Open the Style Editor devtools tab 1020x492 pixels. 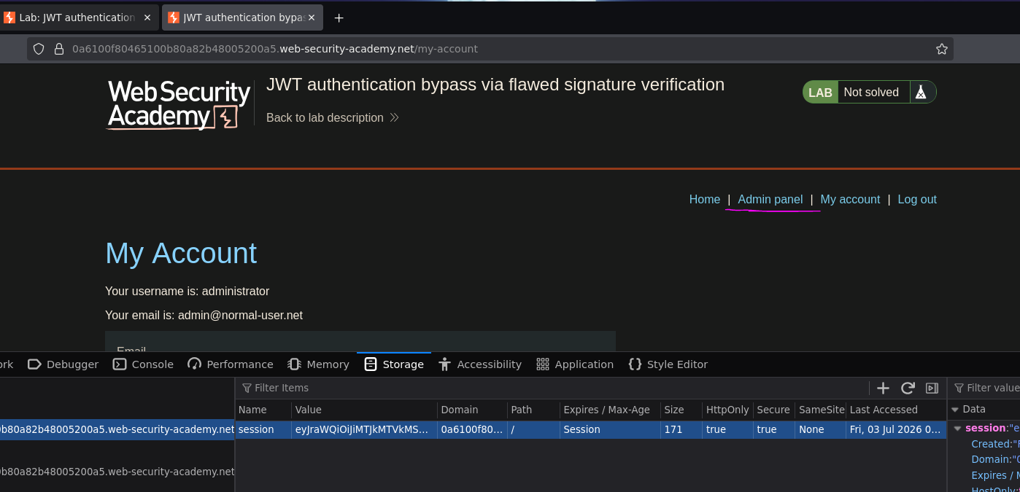click(668, 364)
